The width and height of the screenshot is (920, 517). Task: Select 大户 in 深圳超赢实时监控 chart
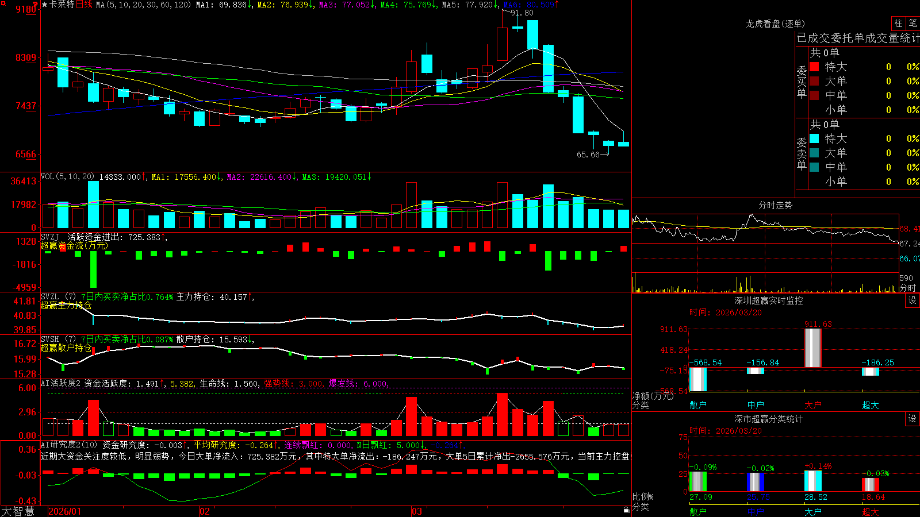click(813, 405)
